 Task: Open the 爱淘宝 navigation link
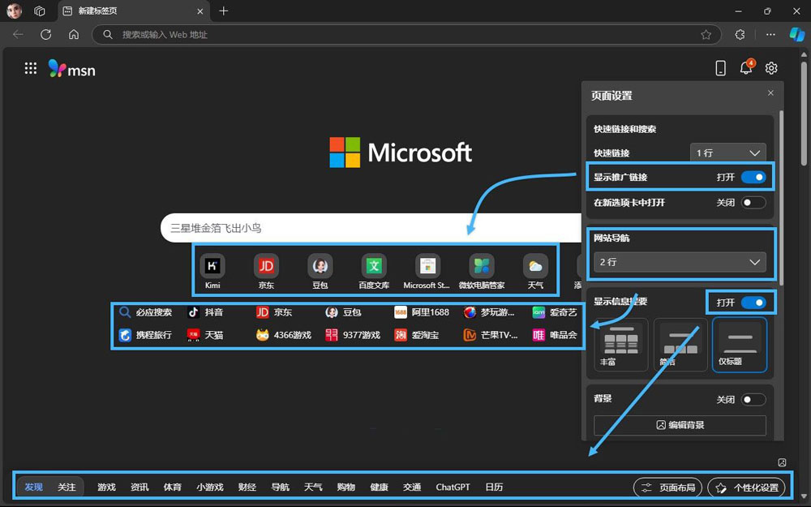click(x=417, y=335)
